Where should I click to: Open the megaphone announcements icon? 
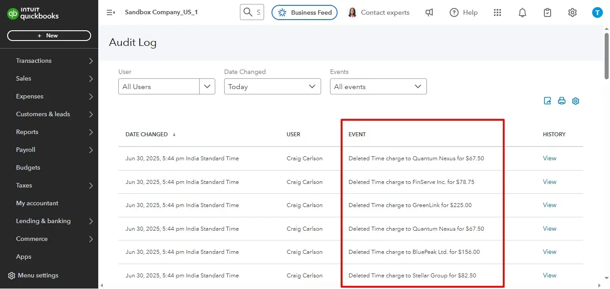pyautogui.click(x=429, y=12)
